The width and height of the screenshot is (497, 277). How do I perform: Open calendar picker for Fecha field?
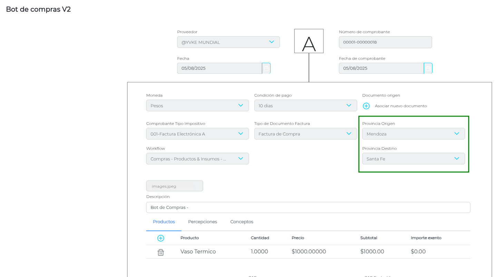(x=266, y=68)
